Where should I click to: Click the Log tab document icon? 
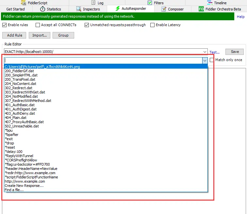click(93, 3)
